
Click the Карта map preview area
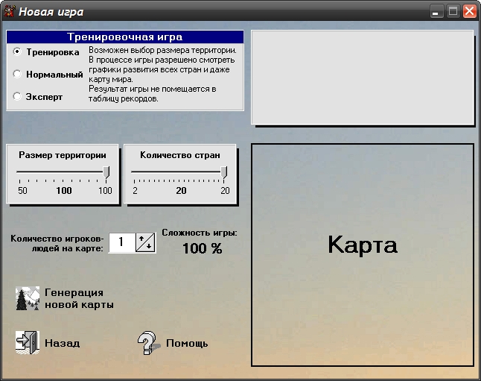[x=363, y=255]
